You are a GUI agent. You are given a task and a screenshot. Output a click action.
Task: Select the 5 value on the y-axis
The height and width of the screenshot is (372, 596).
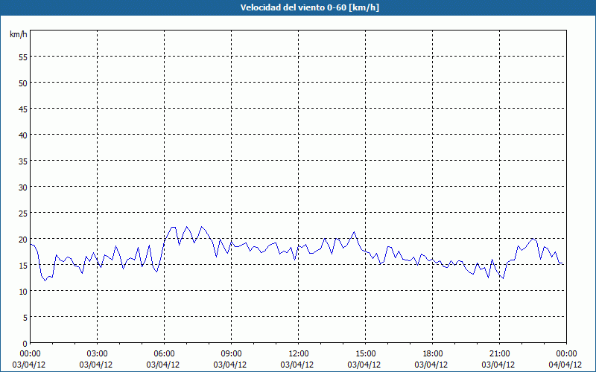click(x=25, y=318)
